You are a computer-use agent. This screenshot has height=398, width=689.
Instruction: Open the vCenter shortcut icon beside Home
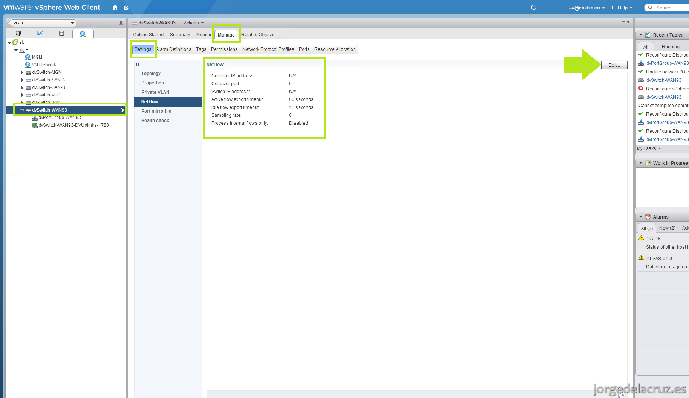127,8
